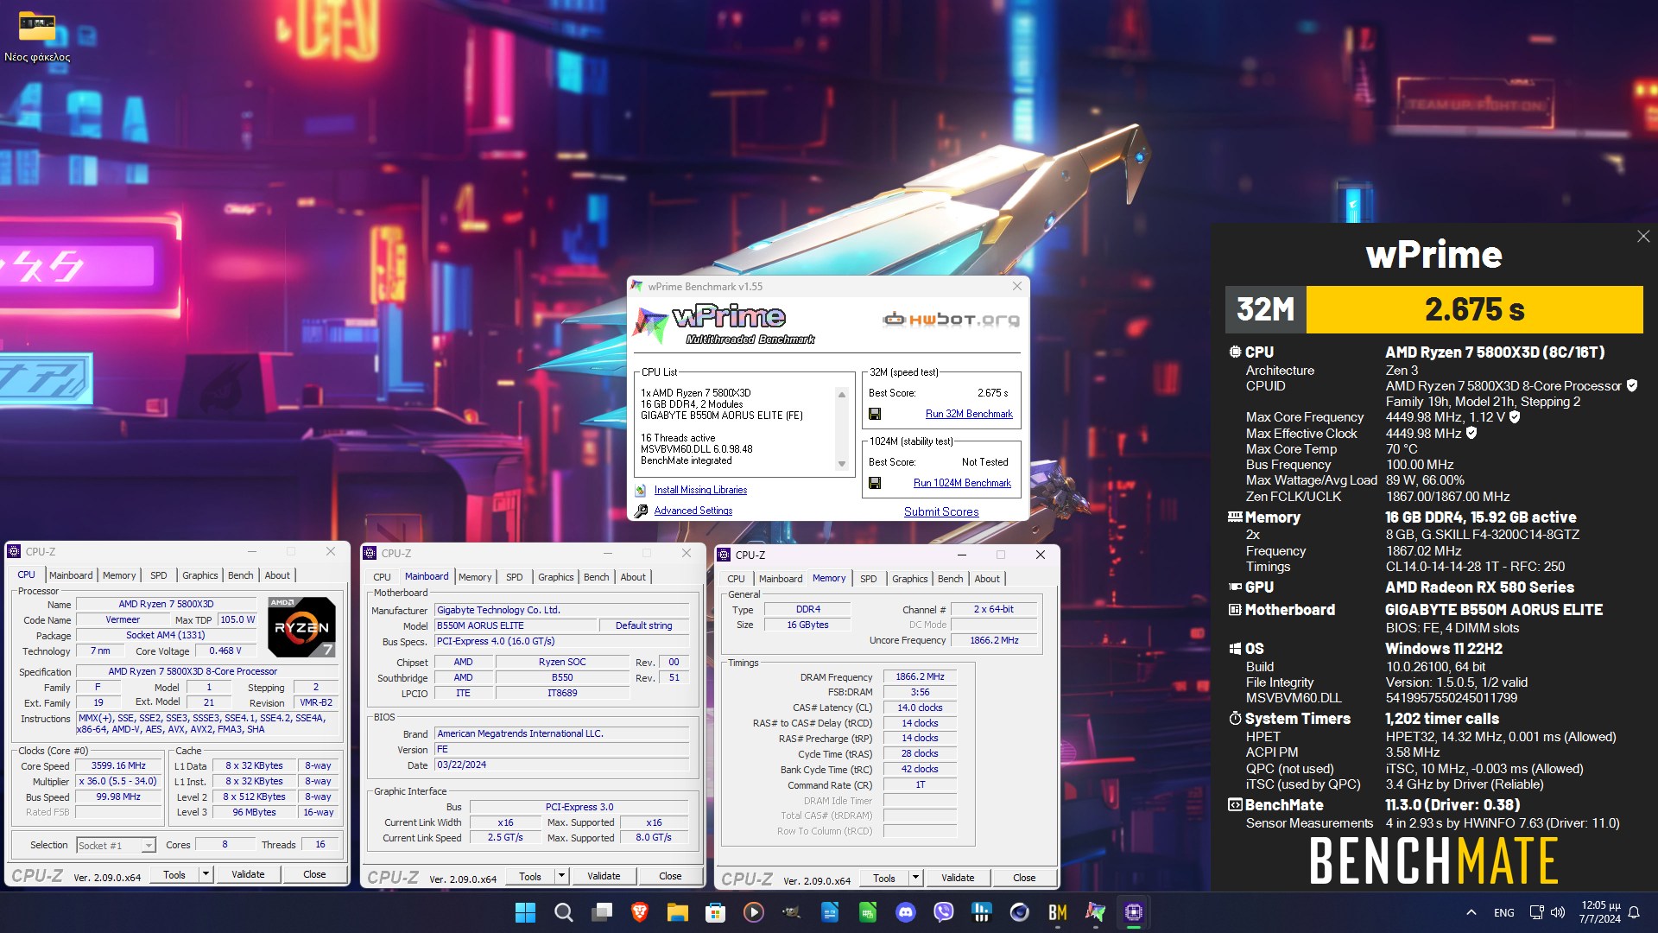
Task: Close the BenchMate wPrime result panel
Action: [1642, 237]
